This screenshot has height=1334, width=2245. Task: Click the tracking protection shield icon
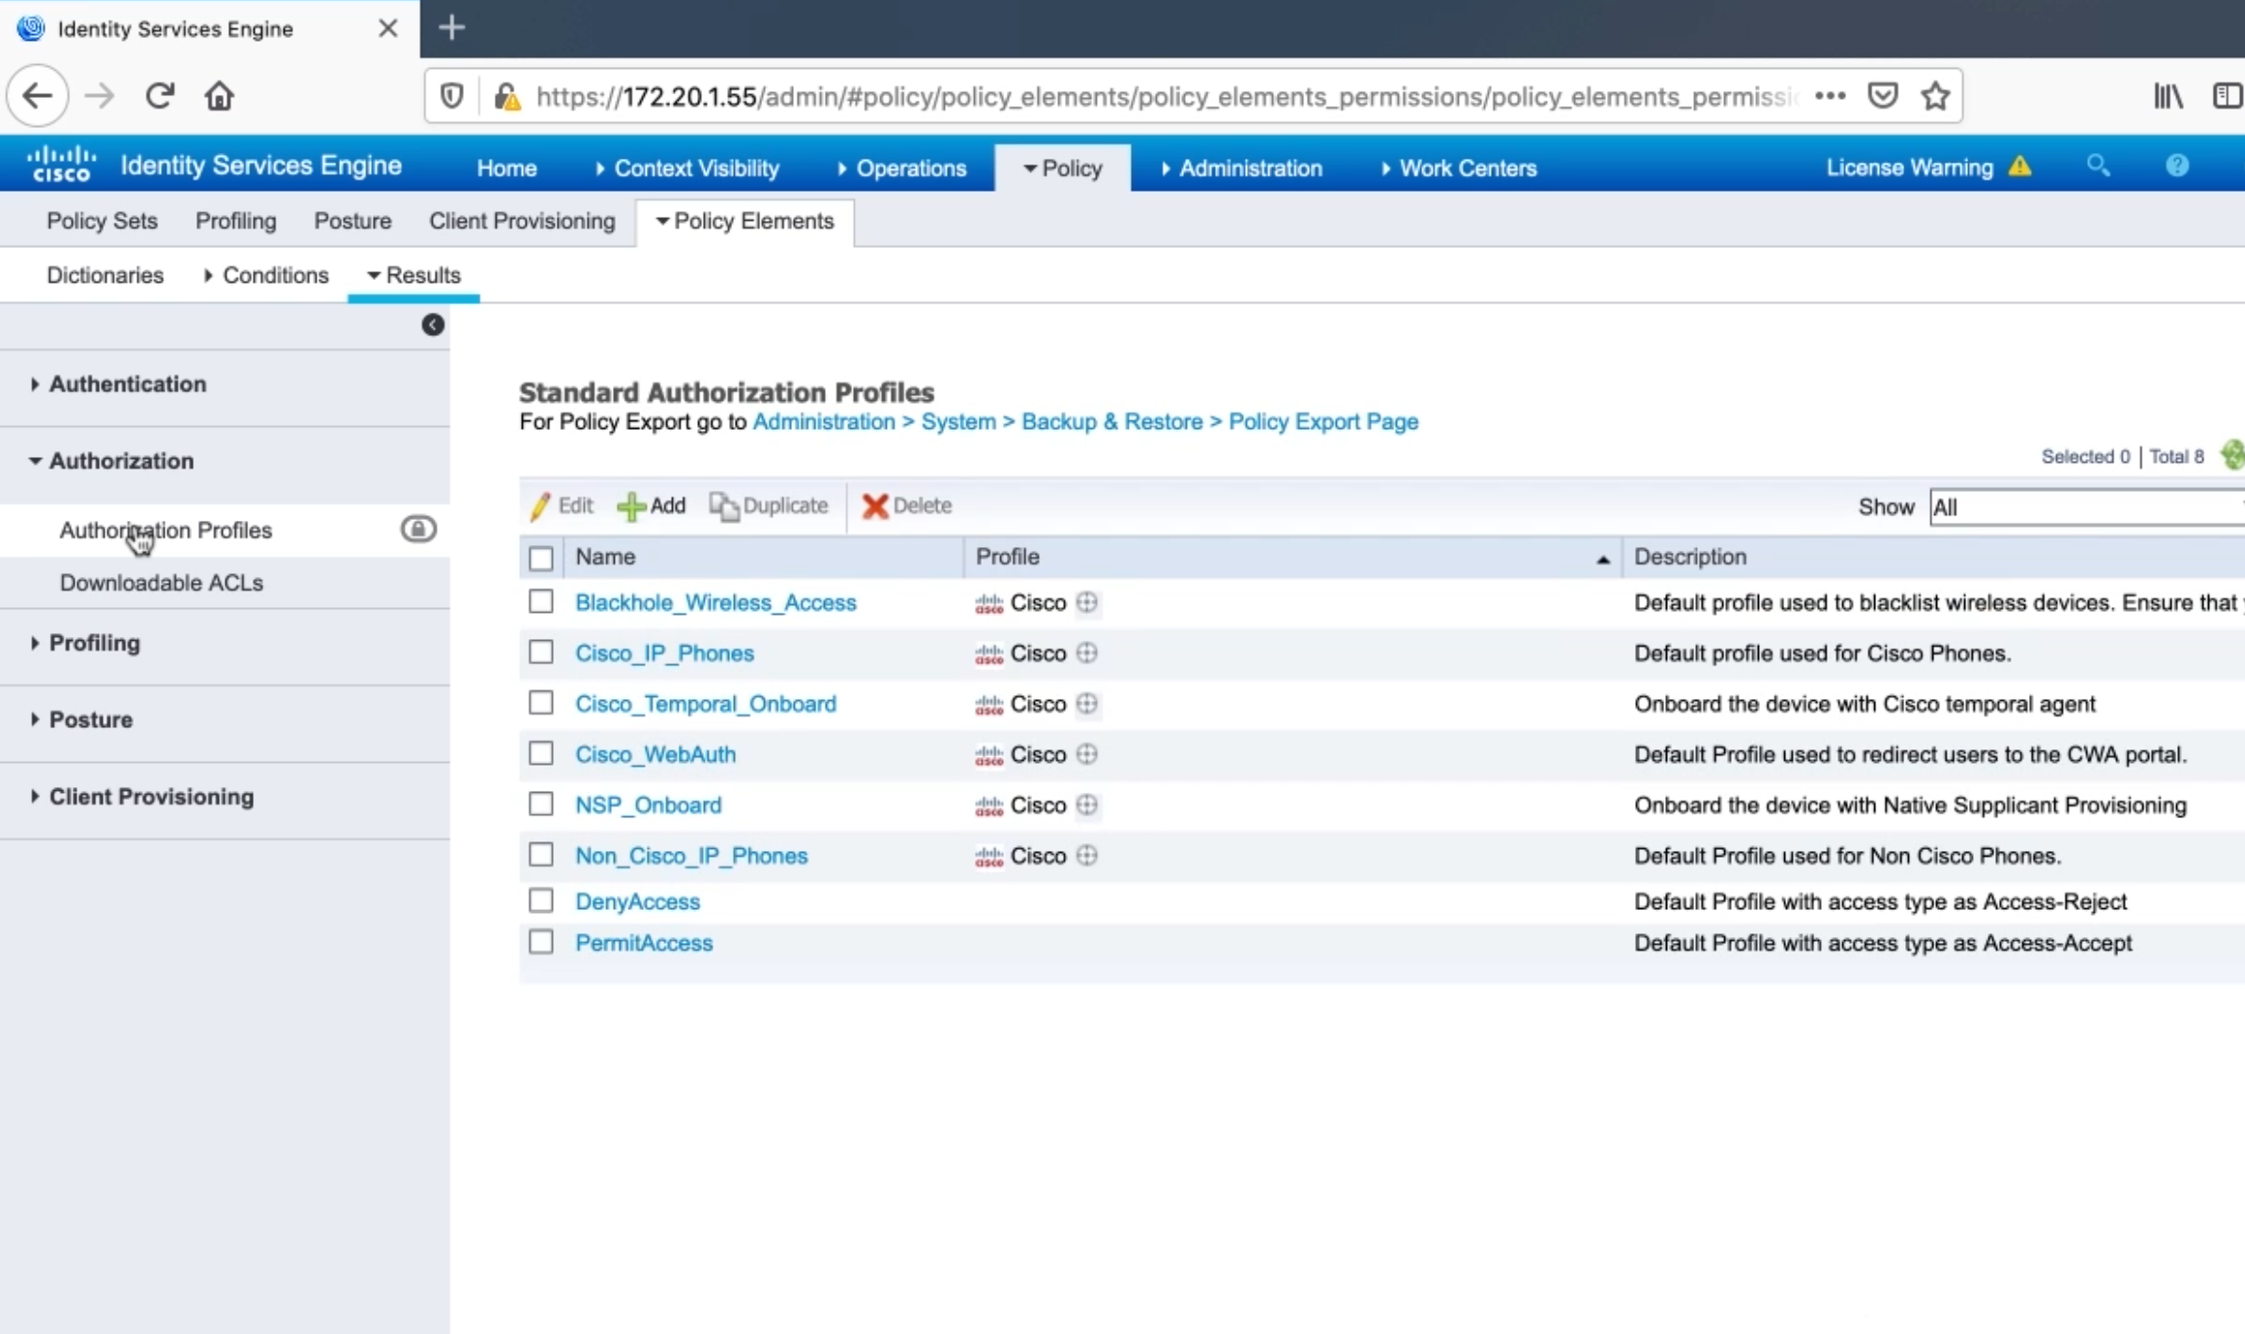(451, 96)
